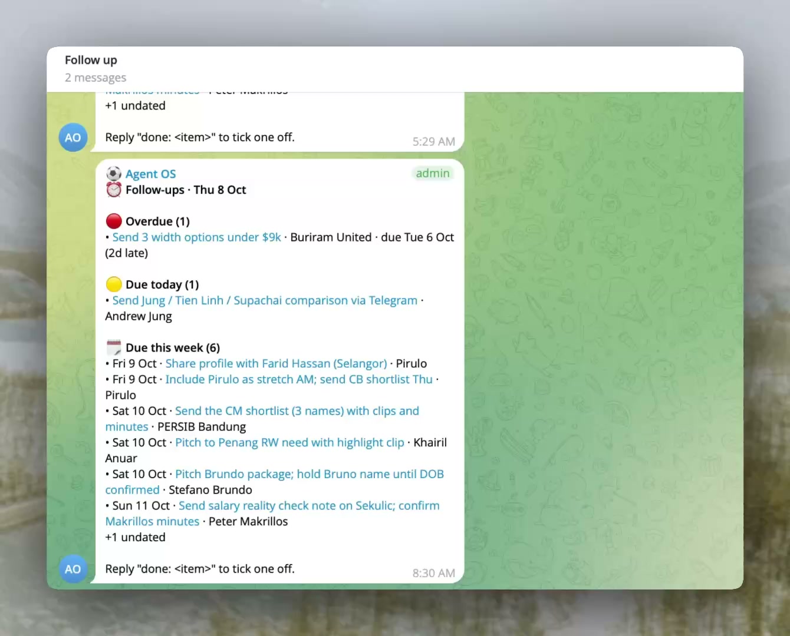Click the 'Andrew Jung' name

coord(139,316)
